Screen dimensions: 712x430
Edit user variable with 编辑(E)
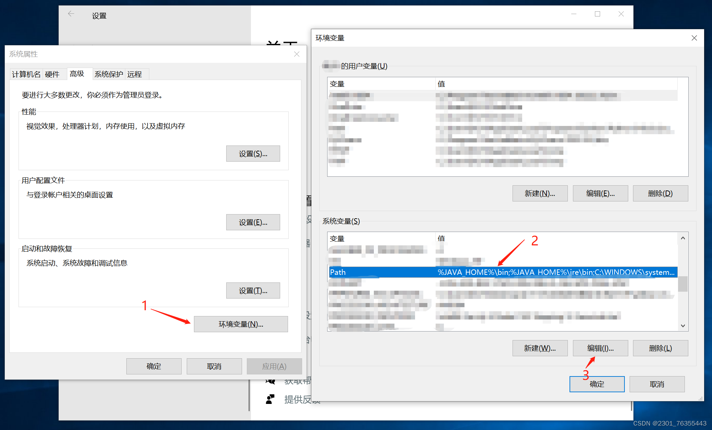[x=600, y=194]
